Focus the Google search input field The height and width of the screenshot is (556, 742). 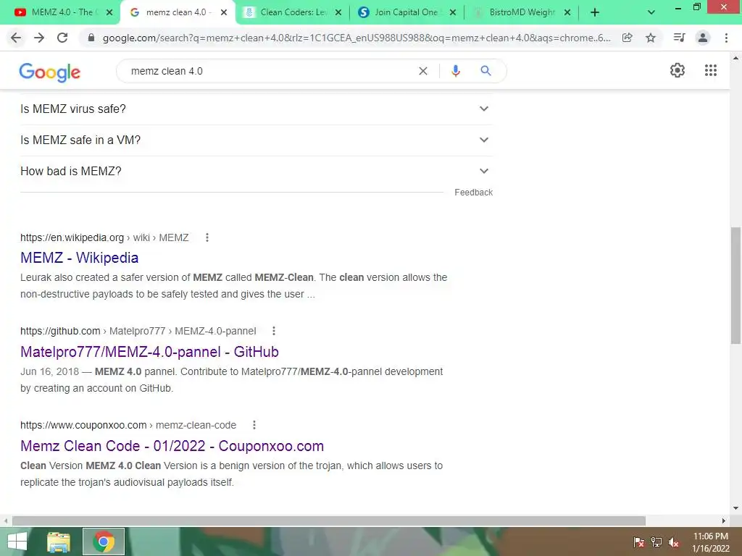[x=270, y=71]
